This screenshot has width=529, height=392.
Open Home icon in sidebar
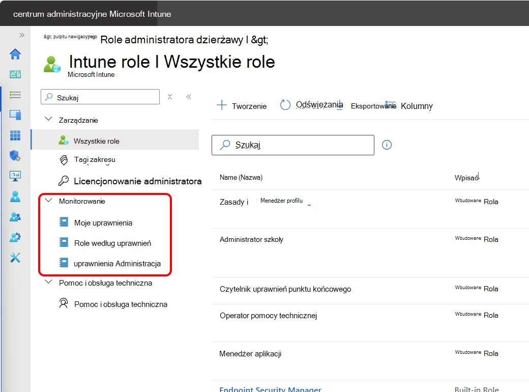(15, 54)
